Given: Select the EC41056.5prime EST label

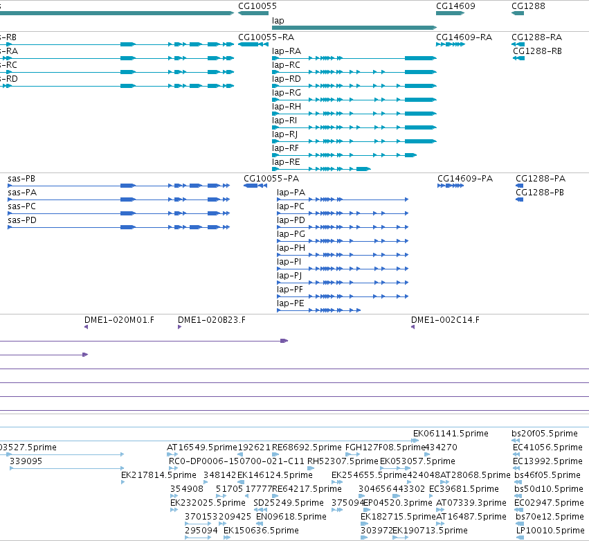Looking at the screenshot, I should coord(547,447).
